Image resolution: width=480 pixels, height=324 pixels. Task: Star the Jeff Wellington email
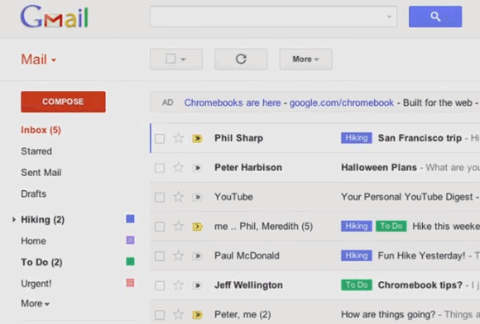178,285
